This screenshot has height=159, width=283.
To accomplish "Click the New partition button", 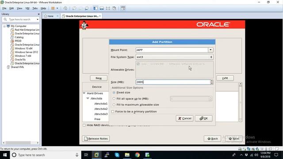I will click(x=99, y=78).
